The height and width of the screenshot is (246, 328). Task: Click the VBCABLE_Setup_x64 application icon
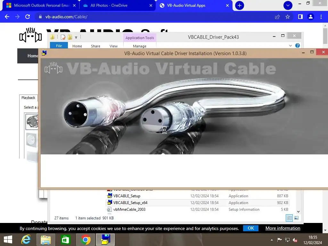110,202
